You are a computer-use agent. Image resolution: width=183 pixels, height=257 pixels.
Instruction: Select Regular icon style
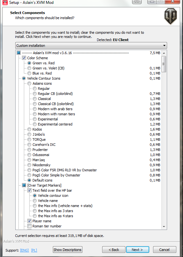[35, 89]
